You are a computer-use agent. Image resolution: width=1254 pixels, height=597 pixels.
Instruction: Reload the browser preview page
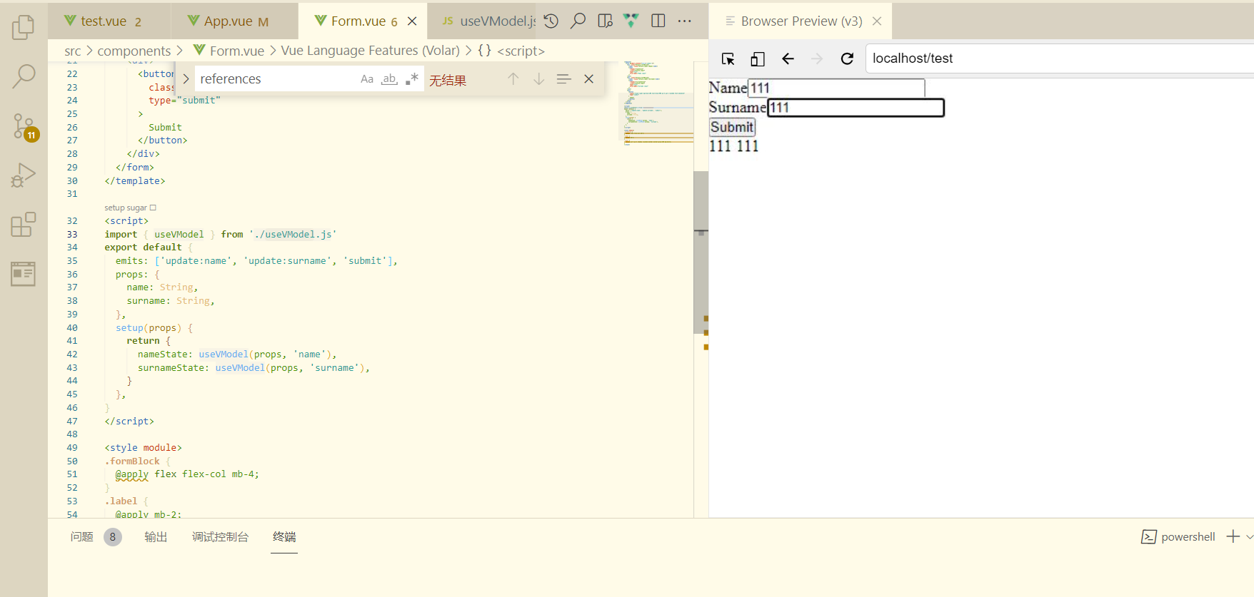tap(847, 58)
